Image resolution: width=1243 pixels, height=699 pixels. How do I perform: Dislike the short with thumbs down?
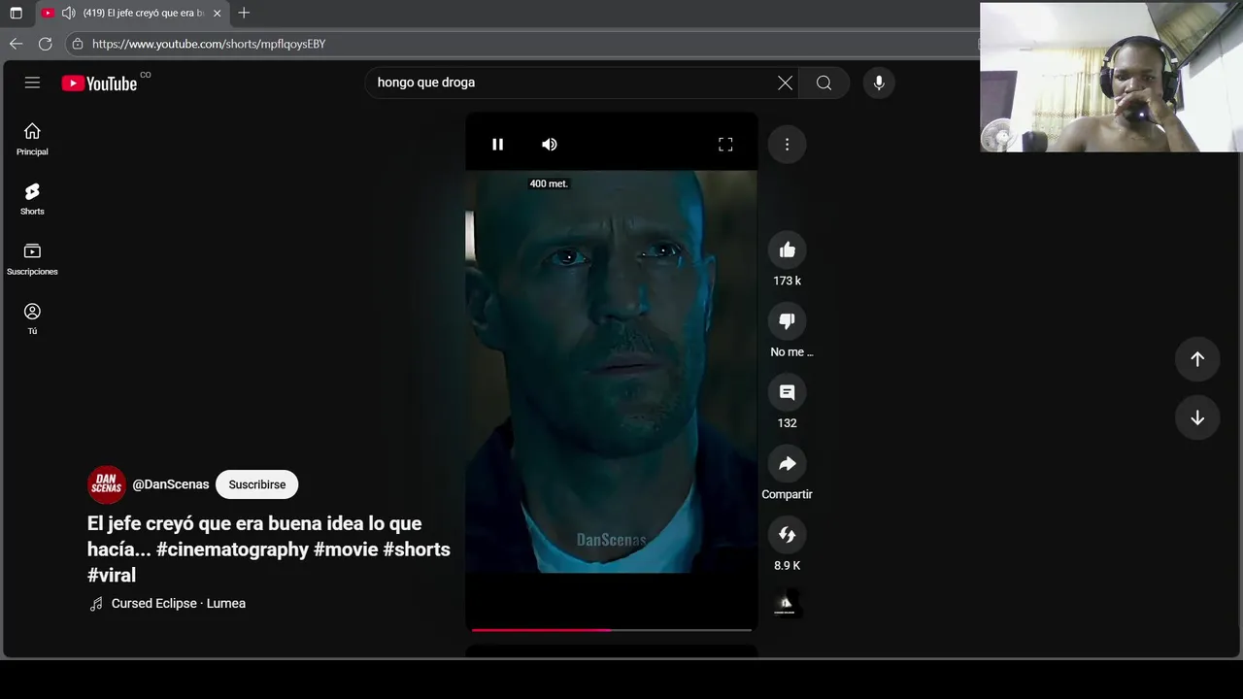[x=787, y=321]
